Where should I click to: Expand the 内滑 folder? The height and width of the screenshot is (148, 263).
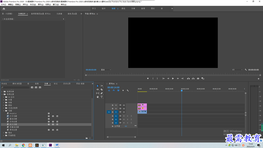coord(4,100)
